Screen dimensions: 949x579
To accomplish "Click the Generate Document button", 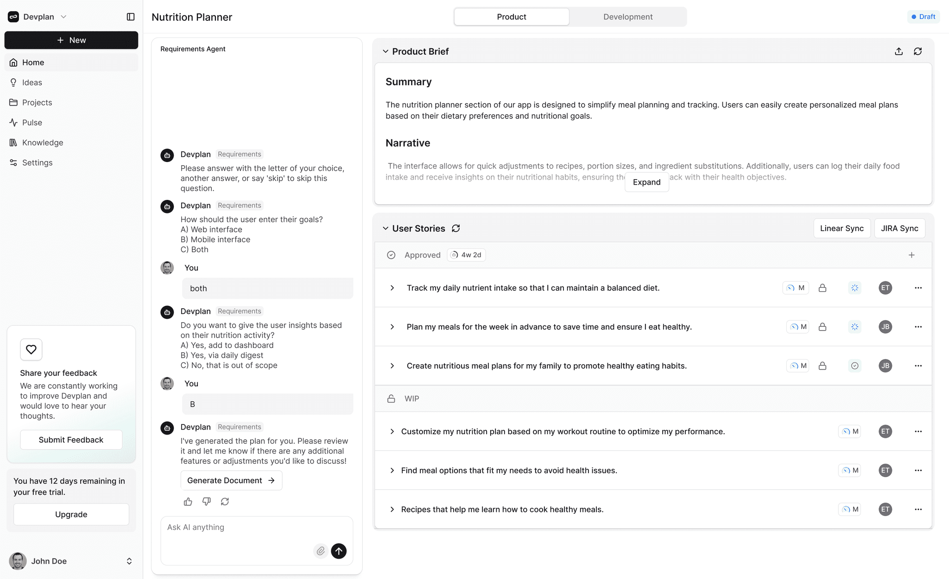I will pyautogui.click(x=231, y=480).
